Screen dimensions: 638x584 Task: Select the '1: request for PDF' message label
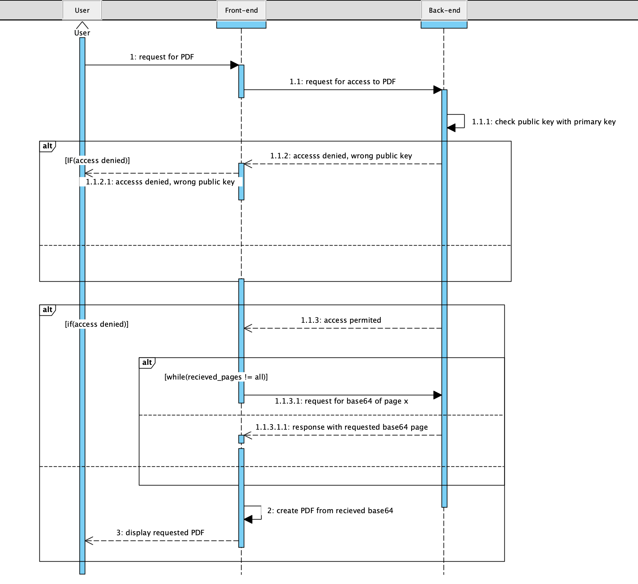point(162,57)
